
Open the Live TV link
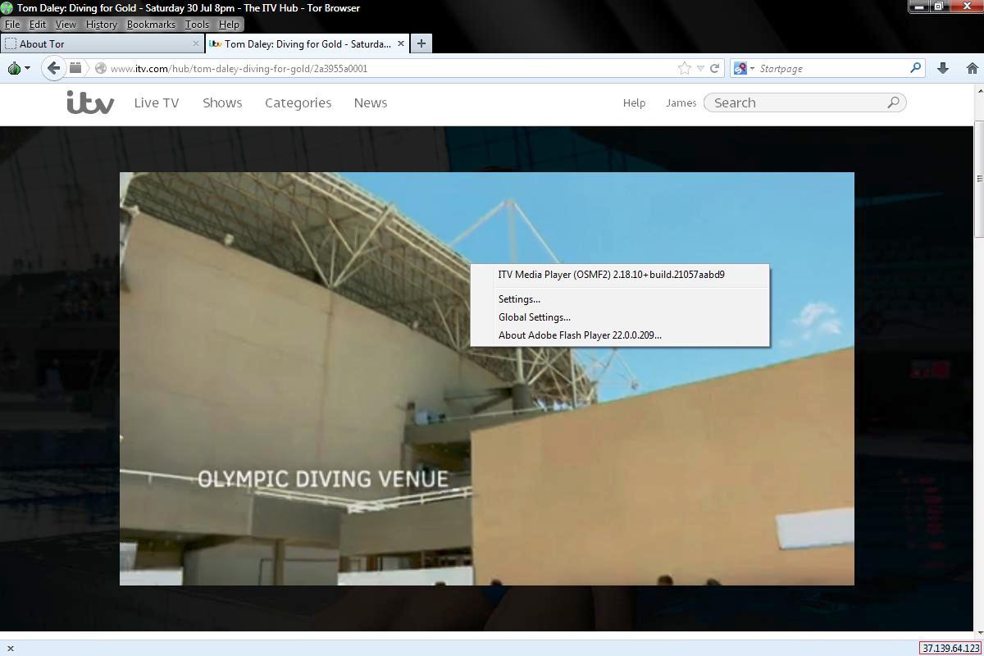[x=156, y=102]
